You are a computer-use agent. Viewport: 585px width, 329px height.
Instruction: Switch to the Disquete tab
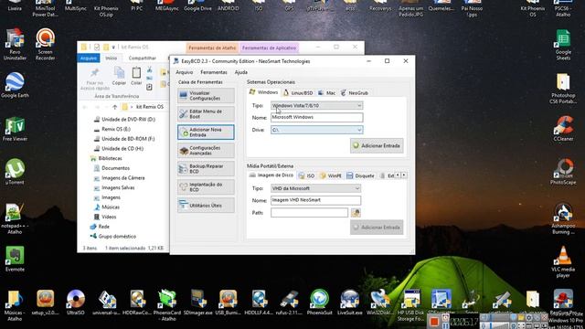click(360, 175)
